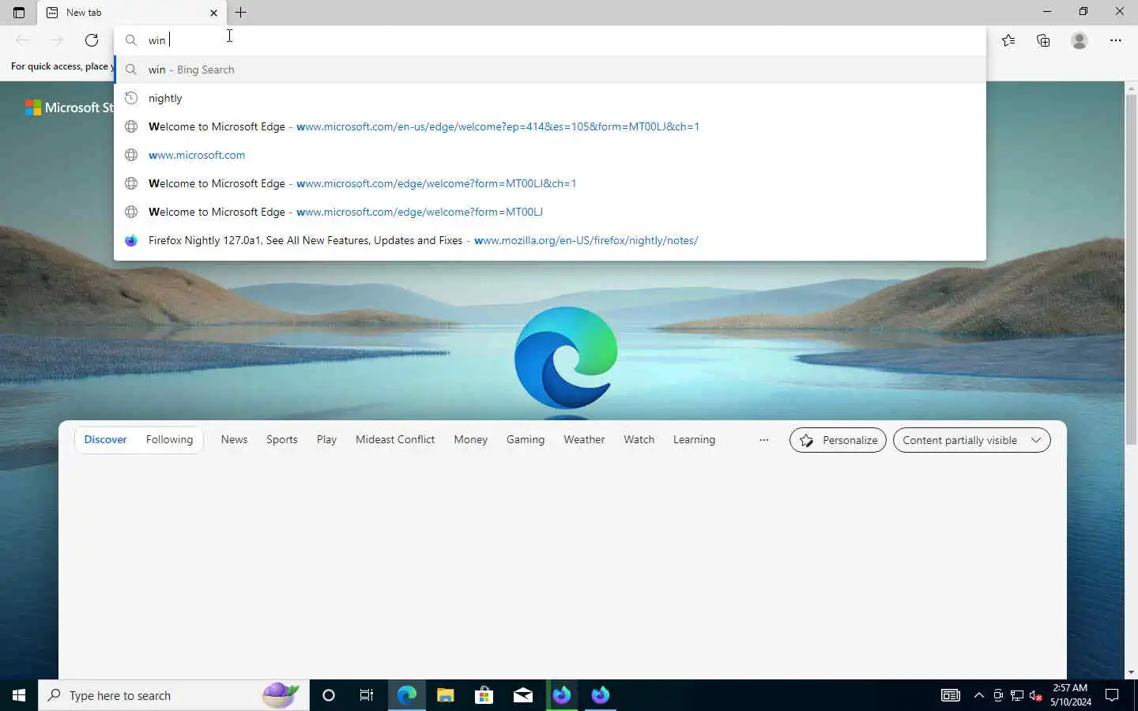Viewport: 1138px width, 711px height.
Task: Click the muted volume tray icon
Action: [x=1036, y=695]
